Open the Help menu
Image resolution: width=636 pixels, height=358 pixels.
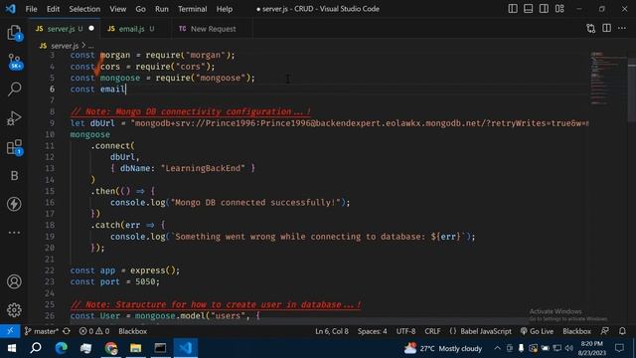225,9
